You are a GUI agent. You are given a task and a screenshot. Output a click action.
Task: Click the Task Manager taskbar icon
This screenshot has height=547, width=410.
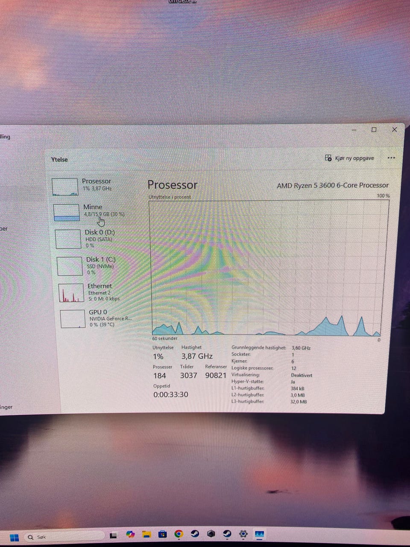259,534
